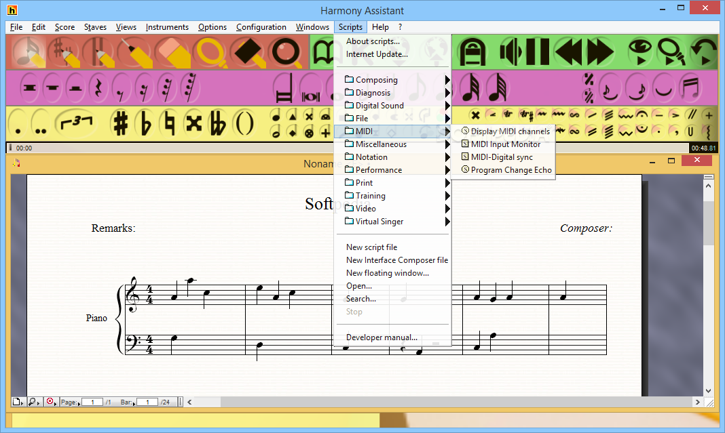Click the speaker metronome icon
The image size is (725, 433).
click(510, 51)
